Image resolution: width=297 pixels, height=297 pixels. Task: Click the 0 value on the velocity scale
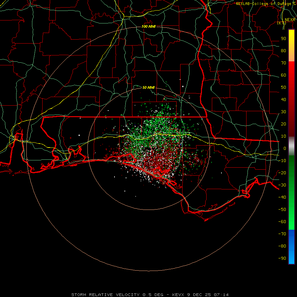pyautogui.click(x=285, y=148)
